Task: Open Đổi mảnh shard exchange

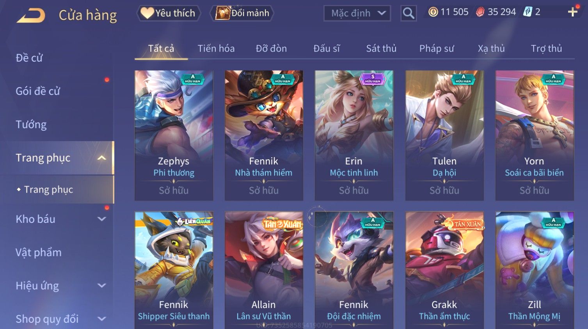Action: click(242, 13)
